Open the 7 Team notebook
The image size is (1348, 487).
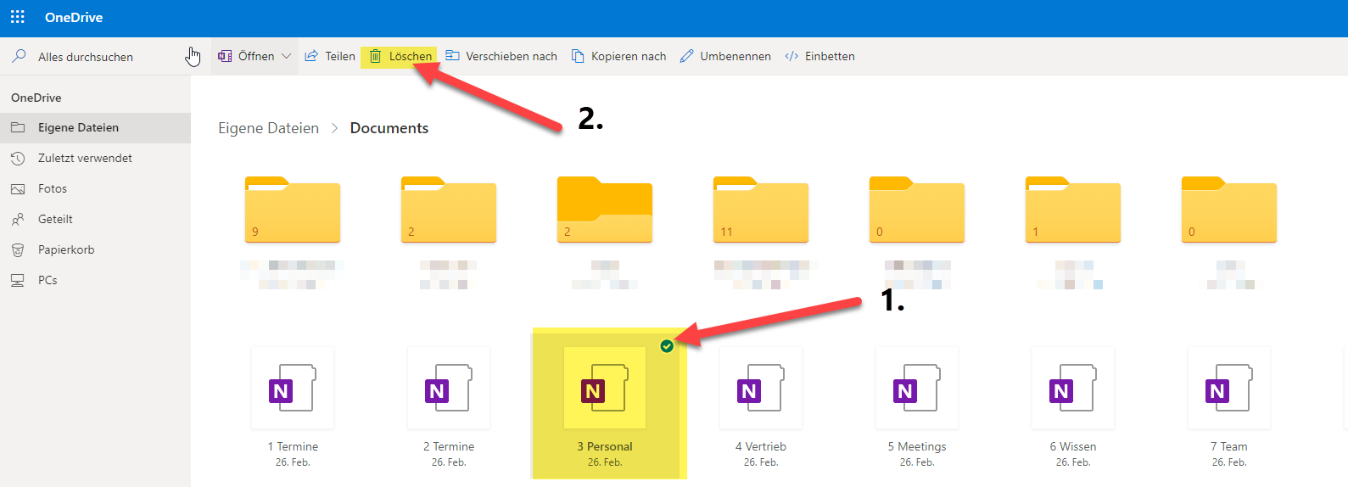pos(1229,388)
